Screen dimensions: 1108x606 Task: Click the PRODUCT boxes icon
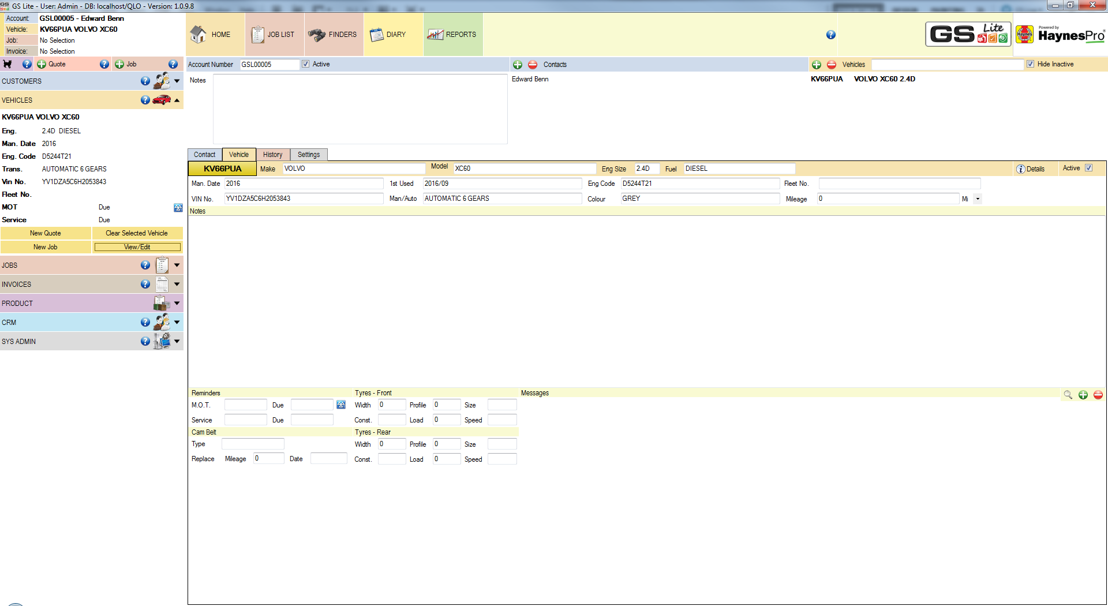tap(162, 303)
